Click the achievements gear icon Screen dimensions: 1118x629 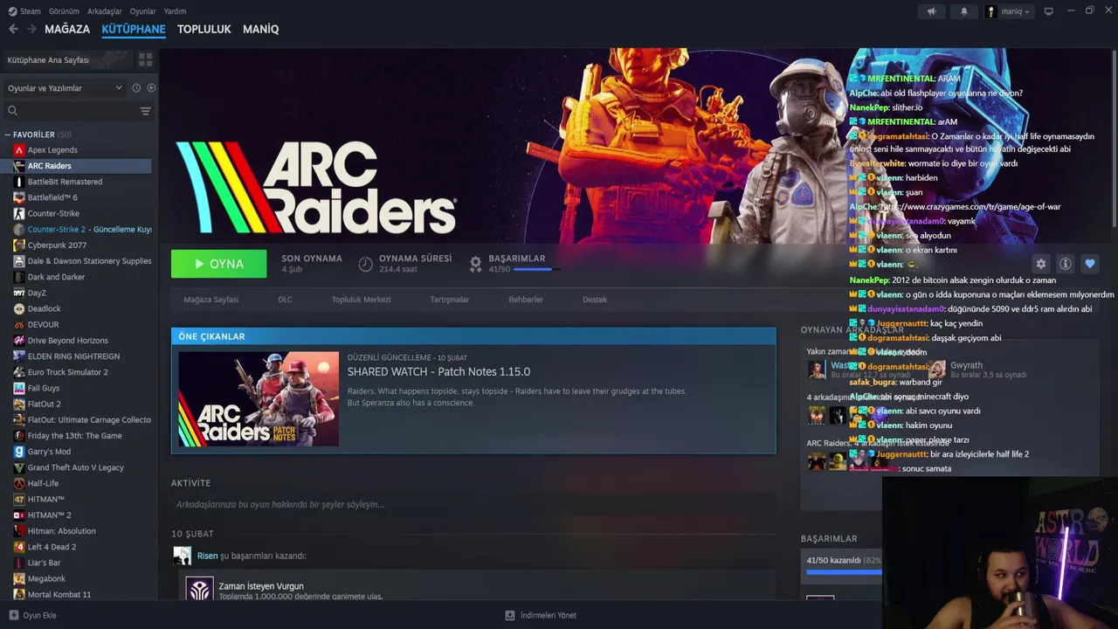pyautogui.click(x=476, y=263)
